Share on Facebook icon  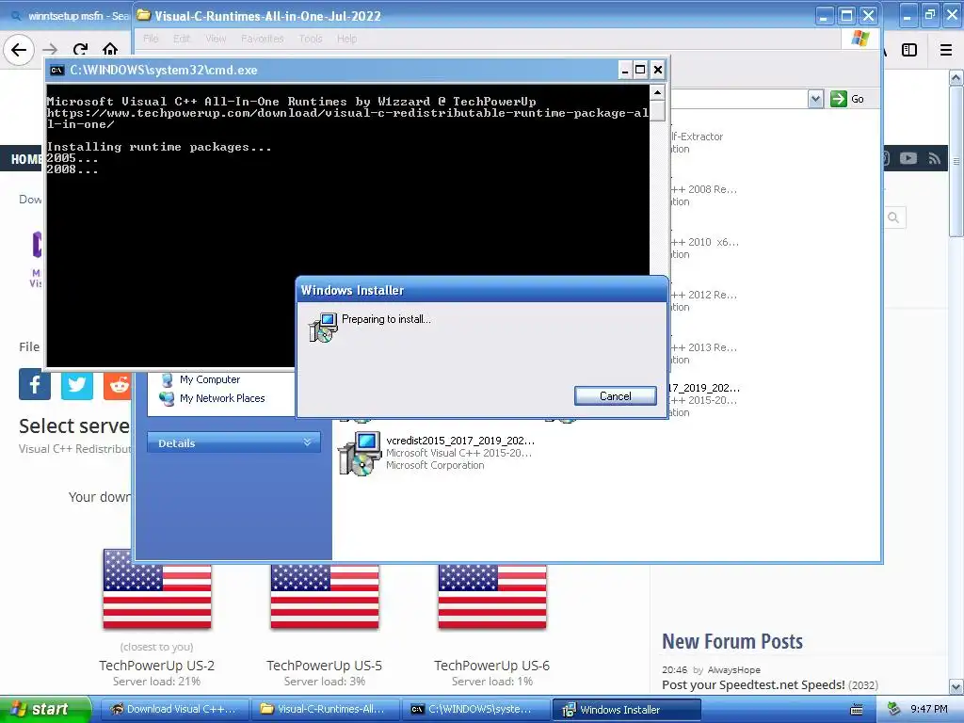[35, 384]
